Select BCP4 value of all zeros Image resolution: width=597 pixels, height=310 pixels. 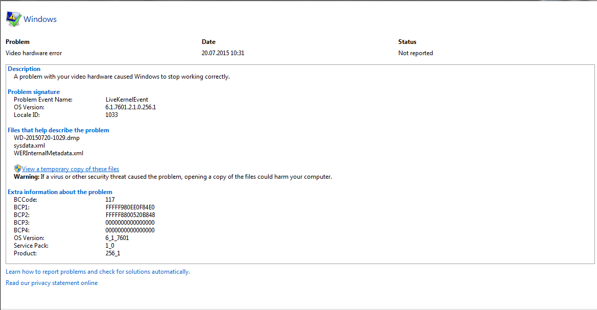[x=130, y=230]
